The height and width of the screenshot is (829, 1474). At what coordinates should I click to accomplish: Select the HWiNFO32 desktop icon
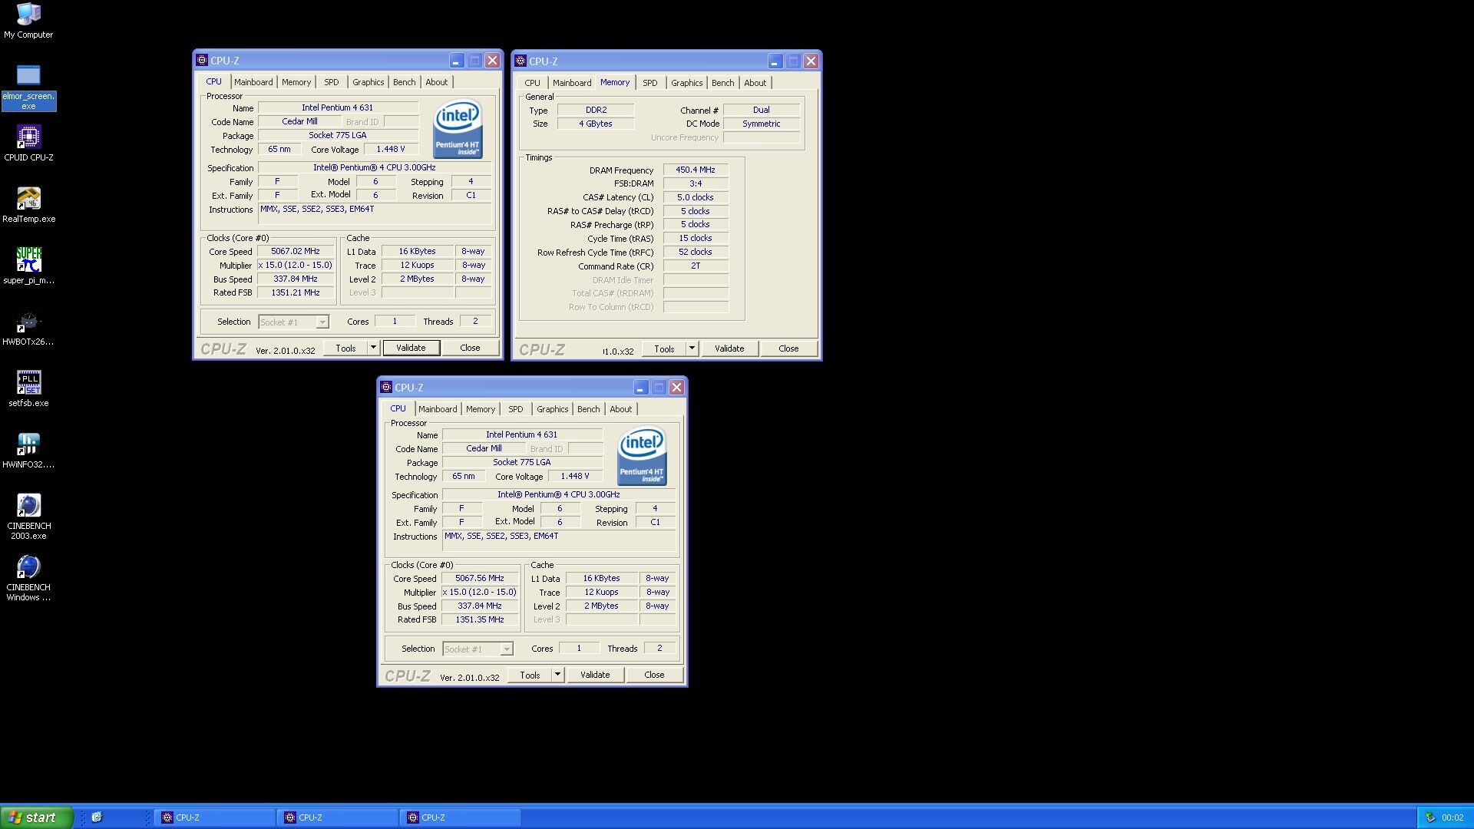click(x=28, y=451)
